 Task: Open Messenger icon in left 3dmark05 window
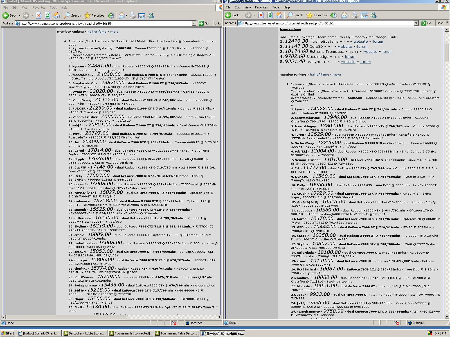(151, 15)
